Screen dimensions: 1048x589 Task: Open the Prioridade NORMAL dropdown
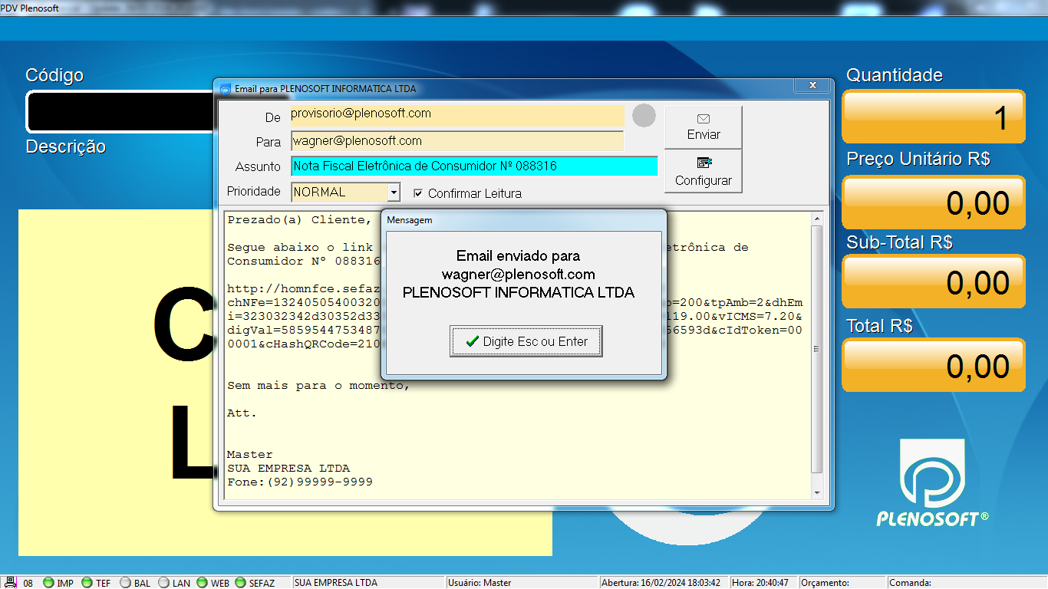[394, 192]
